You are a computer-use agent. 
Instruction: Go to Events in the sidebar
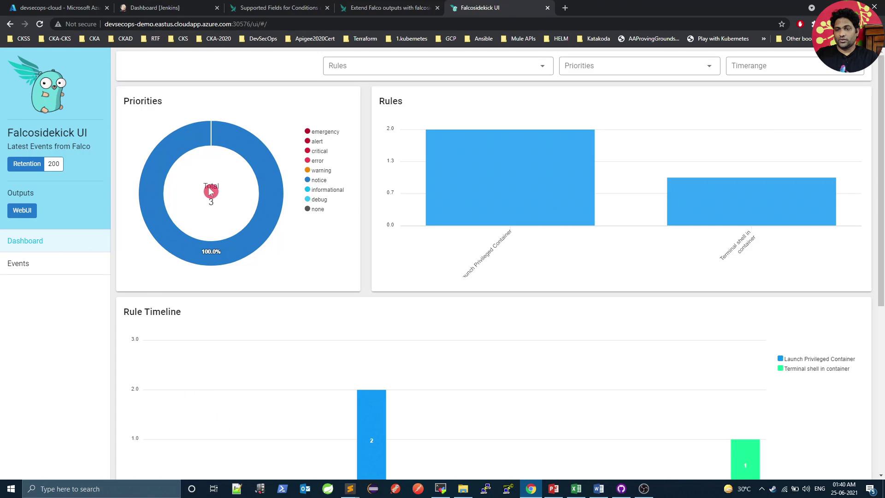point(18,263)
